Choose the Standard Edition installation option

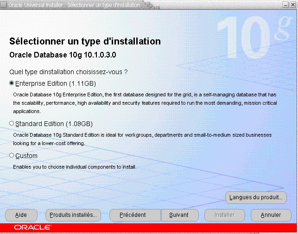pos(12,124)
